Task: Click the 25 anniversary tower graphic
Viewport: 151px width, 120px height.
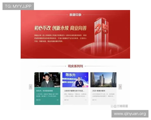Action: (101, 37)
